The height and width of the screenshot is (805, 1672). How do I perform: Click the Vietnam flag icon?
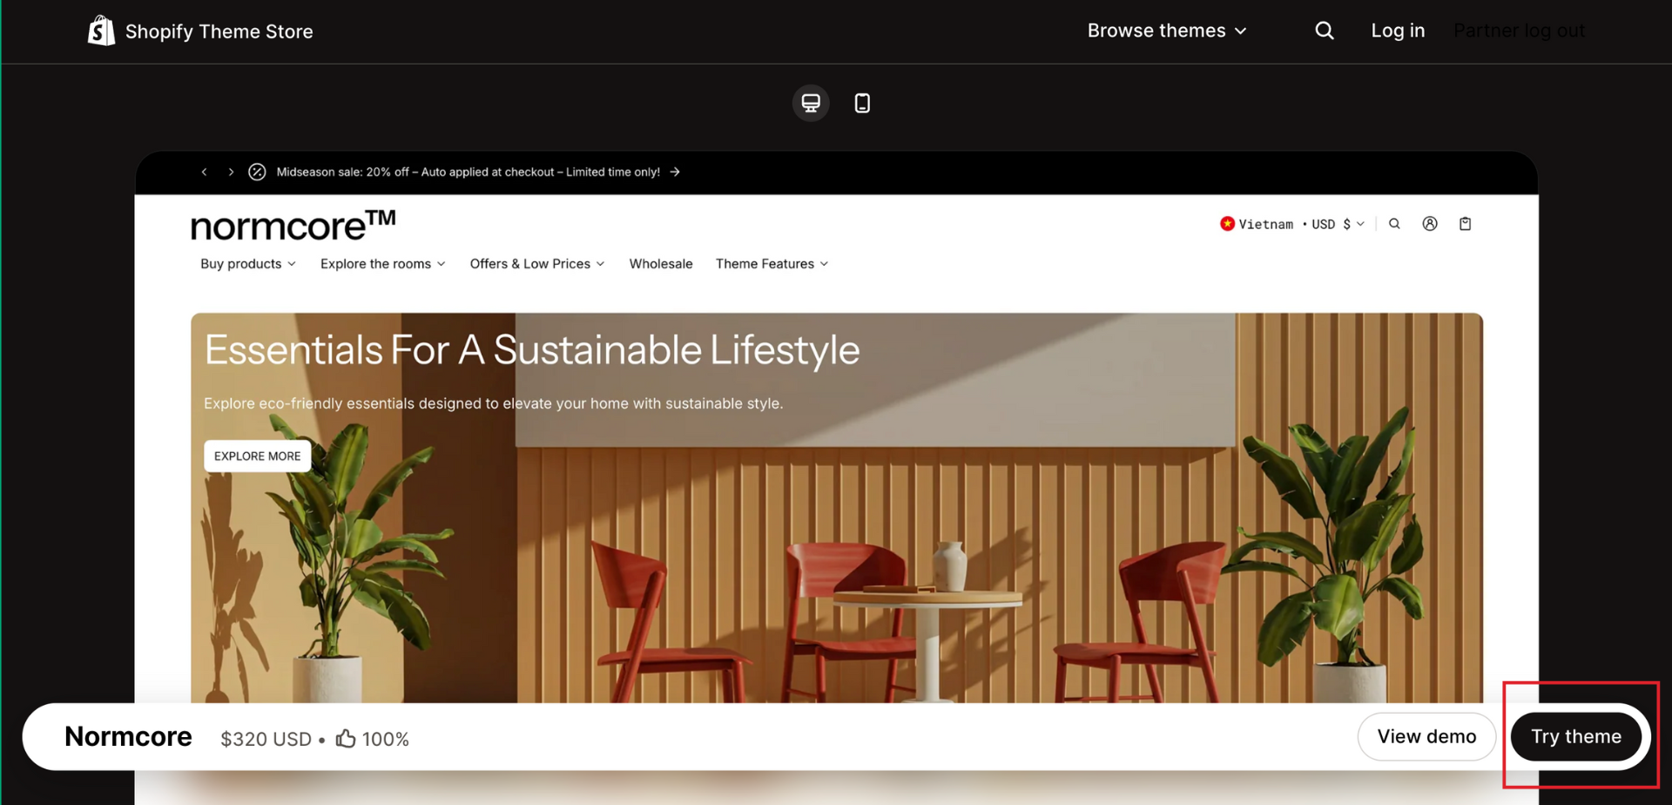coord(1227,224)
